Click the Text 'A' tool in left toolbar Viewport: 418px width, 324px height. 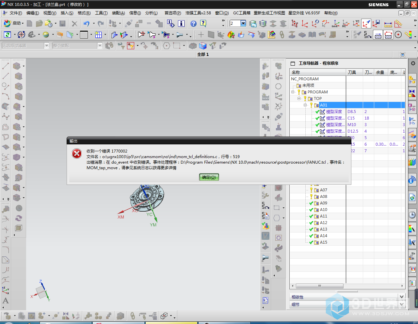pyautogui.click(x=6, y=300)
